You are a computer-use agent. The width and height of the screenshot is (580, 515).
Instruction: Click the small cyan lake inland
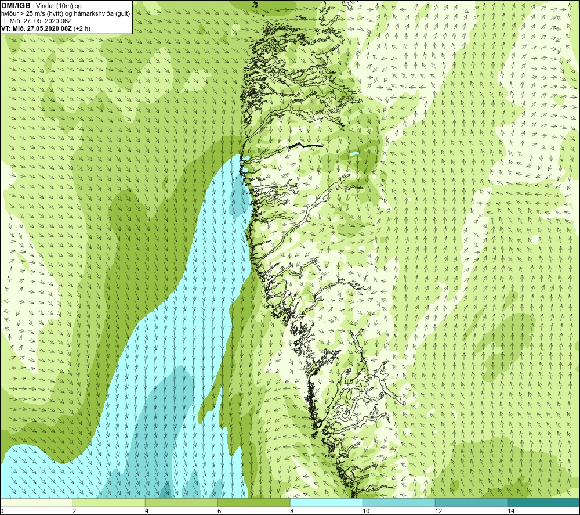click(355, 153)
